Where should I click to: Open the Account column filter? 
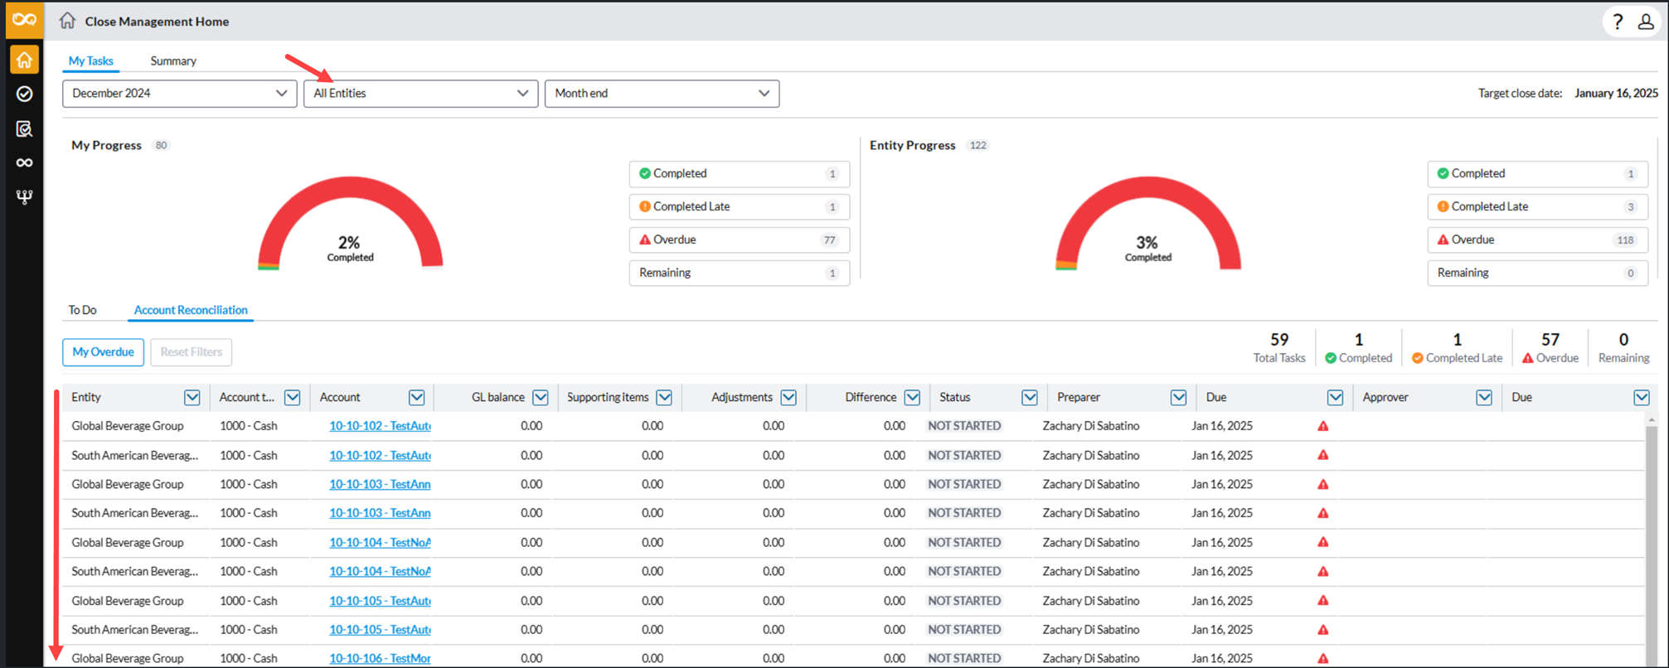(x=416, y=398)
